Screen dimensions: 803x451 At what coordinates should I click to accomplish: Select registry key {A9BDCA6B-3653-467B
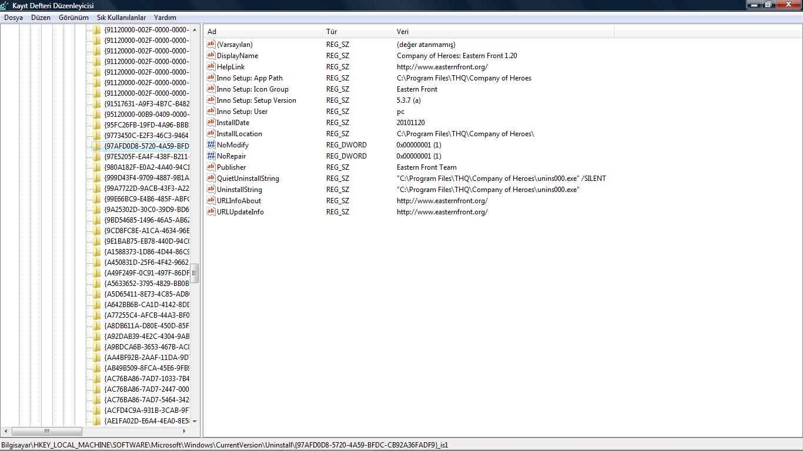(146, 346)
